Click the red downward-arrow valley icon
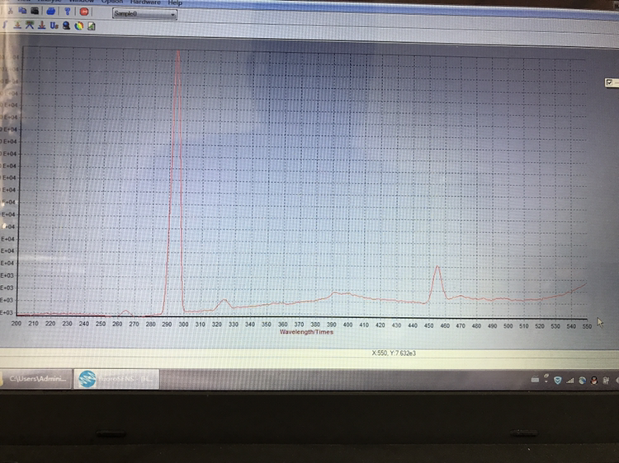The height and width of the screenshot is (463, 619). coord(41,26)
